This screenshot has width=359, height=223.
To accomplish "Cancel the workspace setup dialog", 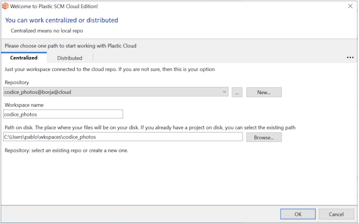I will point(336,214).
